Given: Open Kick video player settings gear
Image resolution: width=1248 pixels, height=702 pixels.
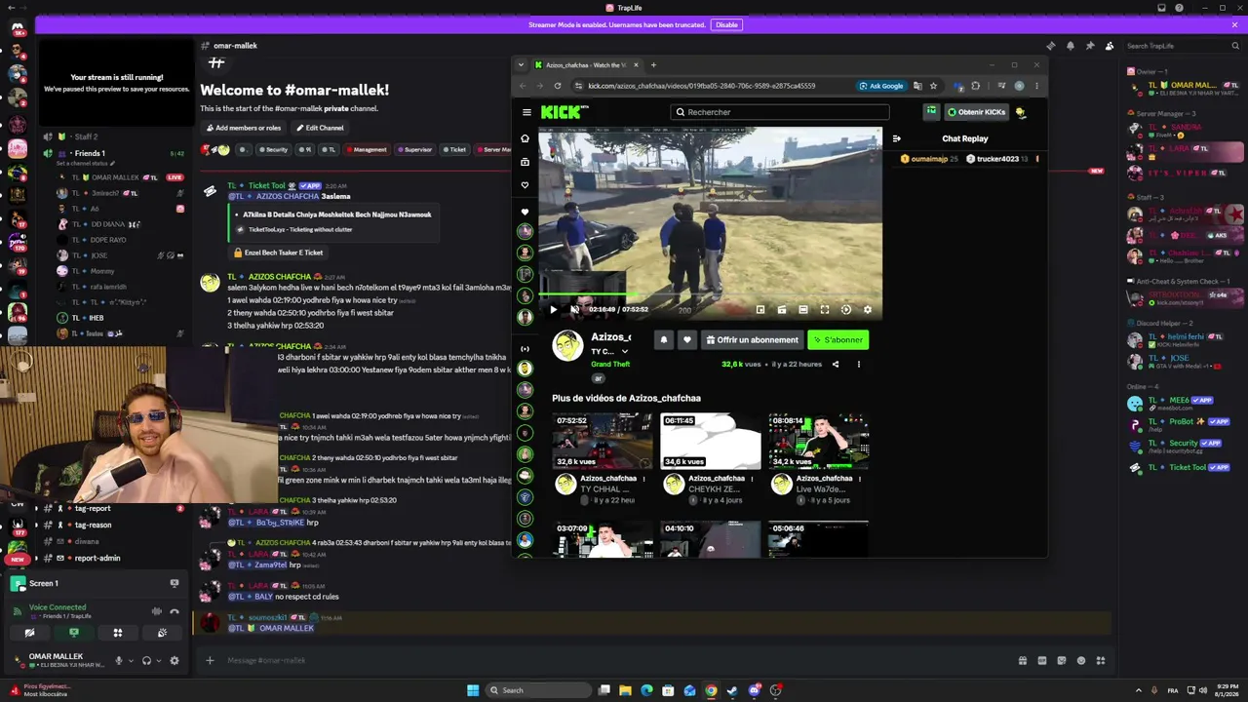Looking at the screenshot, I should (868, 310).
